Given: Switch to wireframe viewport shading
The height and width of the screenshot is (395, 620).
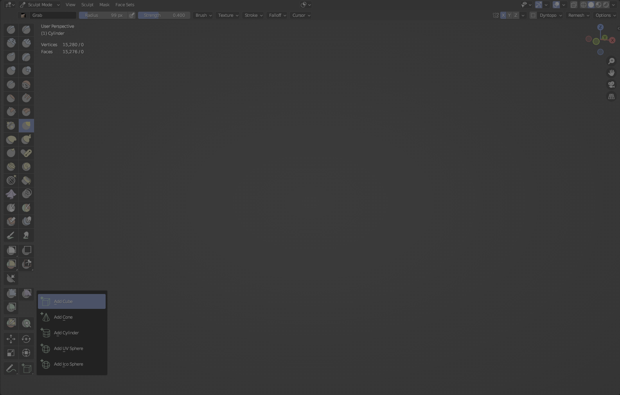Looking at the screenshot, I should (x=584, y=5).
